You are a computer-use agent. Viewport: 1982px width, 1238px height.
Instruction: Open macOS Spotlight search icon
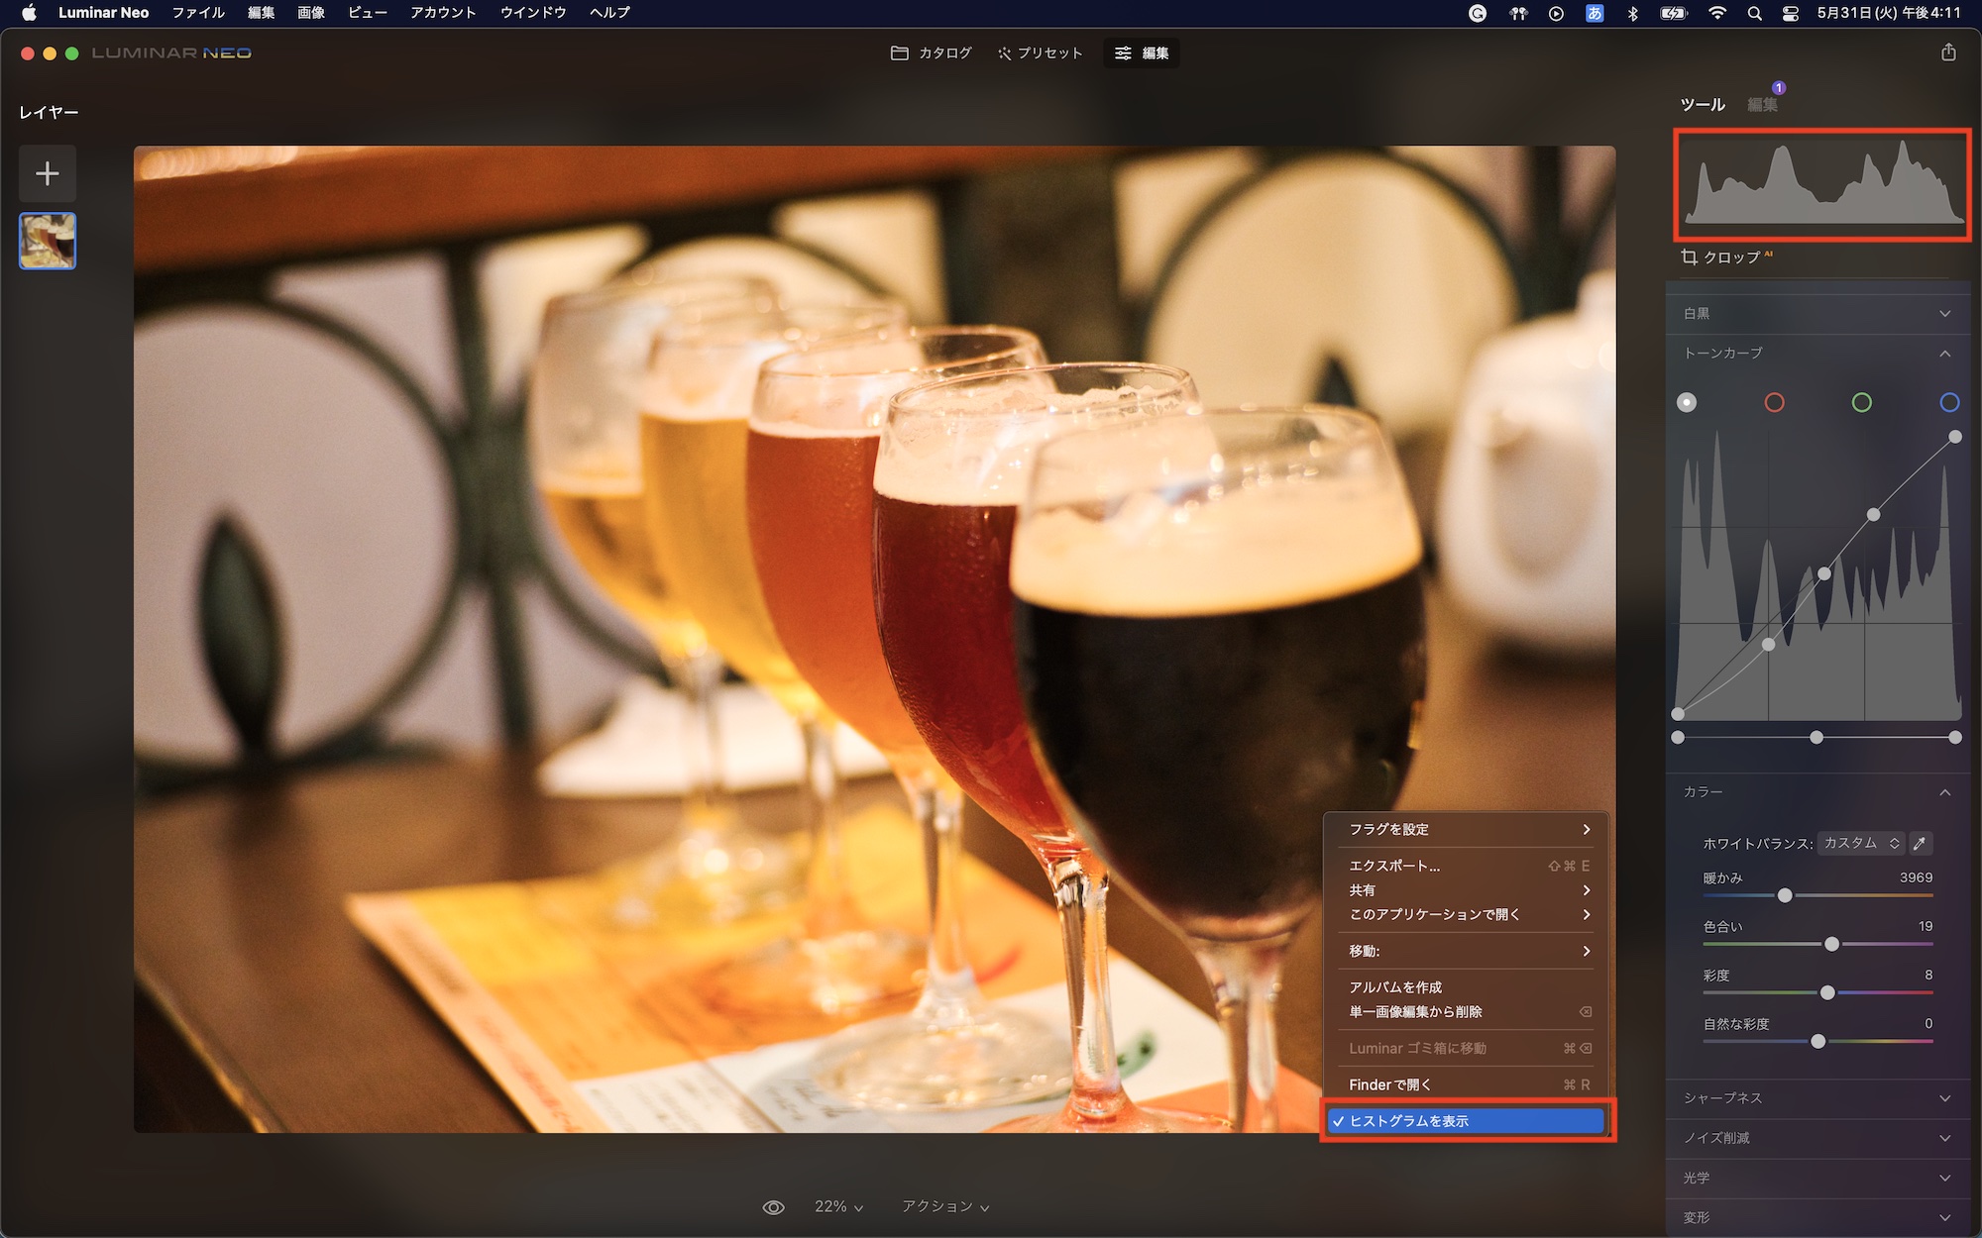click(1754, 13)
